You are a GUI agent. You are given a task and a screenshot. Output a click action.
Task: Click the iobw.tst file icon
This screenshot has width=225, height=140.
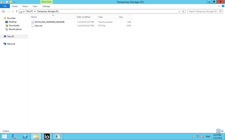[x=33, y=26]
